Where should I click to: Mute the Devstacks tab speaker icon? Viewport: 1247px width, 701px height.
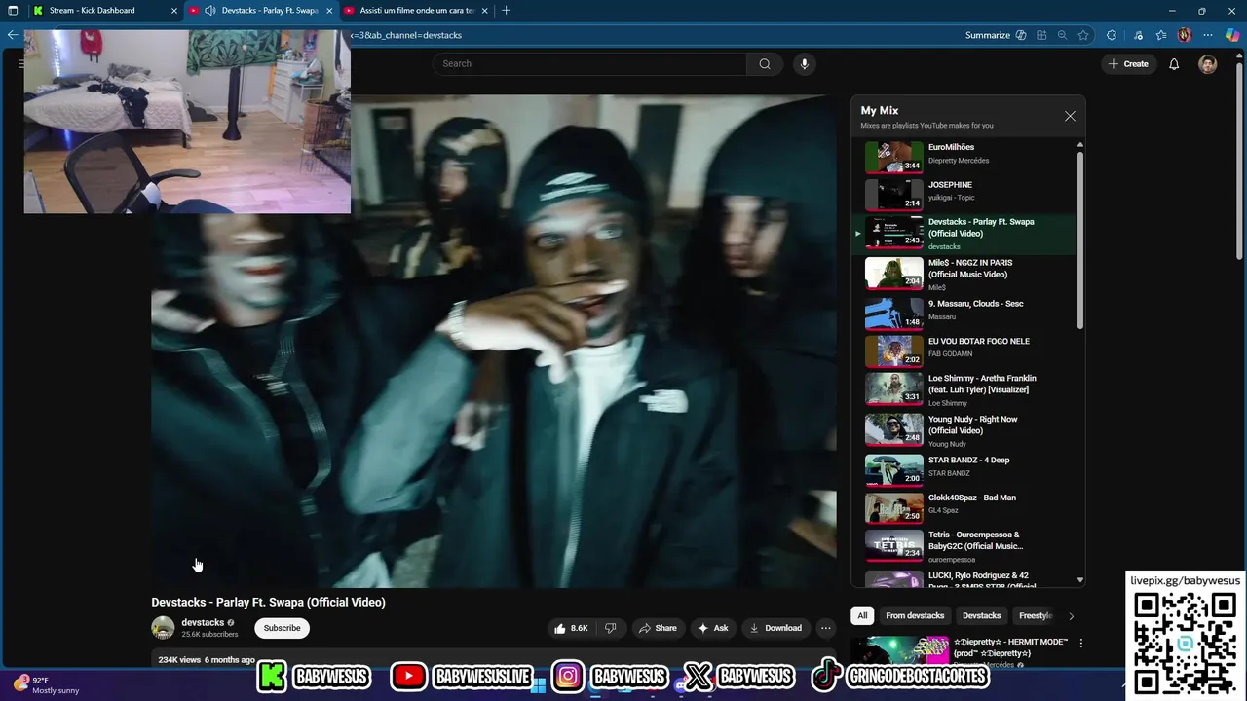coord(210,11)
